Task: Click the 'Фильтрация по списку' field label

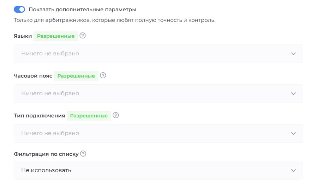Action: (x=46, y=154)
